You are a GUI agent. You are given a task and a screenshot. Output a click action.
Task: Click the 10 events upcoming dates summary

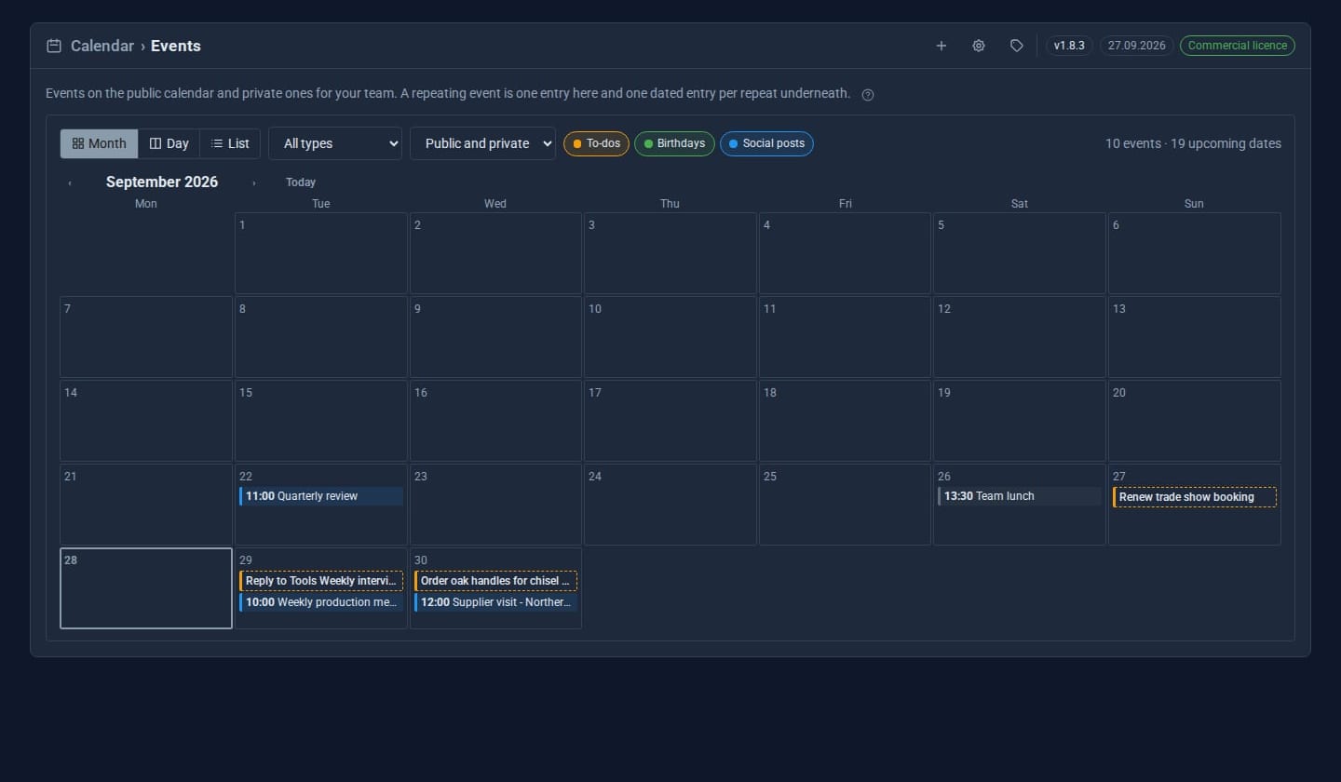click(x=1193, y=143)
